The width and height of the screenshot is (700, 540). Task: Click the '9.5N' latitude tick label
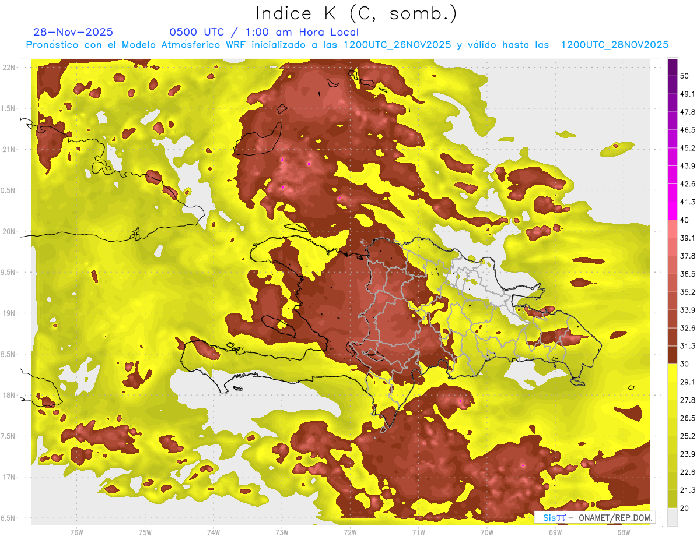tap(9, 272)
